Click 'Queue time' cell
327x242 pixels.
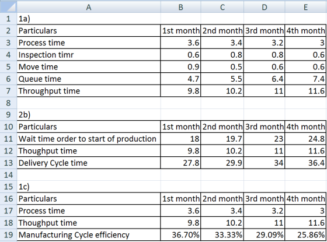tap(89, 79)
